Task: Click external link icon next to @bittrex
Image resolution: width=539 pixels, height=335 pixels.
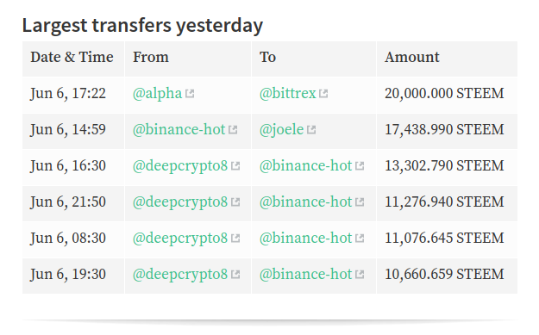Action: coord(323,93)
